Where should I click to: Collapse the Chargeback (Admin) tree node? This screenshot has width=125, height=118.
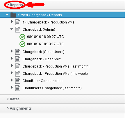[x=12, y=29]
